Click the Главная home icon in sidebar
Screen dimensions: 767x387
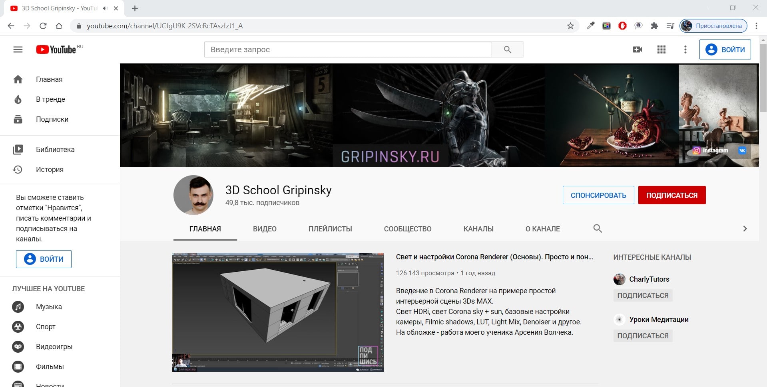(x=18, y=79)
